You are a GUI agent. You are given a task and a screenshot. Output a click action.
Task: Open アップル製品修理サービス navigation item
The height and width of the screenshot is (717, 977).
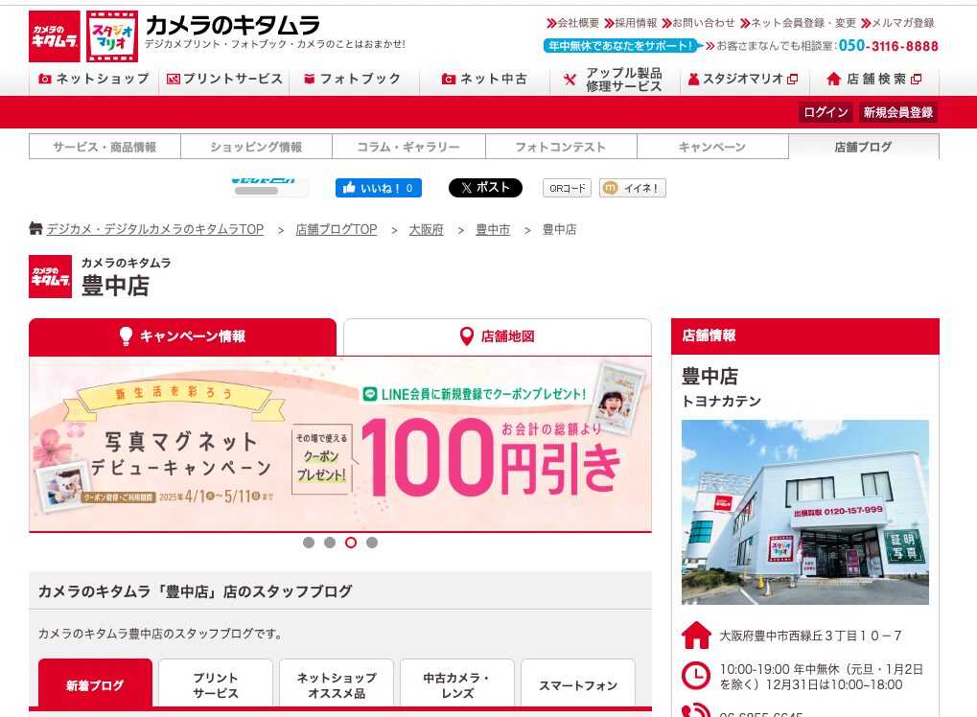[615, 80]
